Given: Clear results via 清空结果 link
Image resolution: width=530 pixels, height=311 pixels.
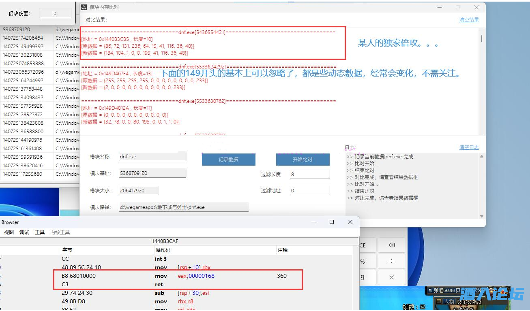Looking at the screenshot, I should coord(469,20).
